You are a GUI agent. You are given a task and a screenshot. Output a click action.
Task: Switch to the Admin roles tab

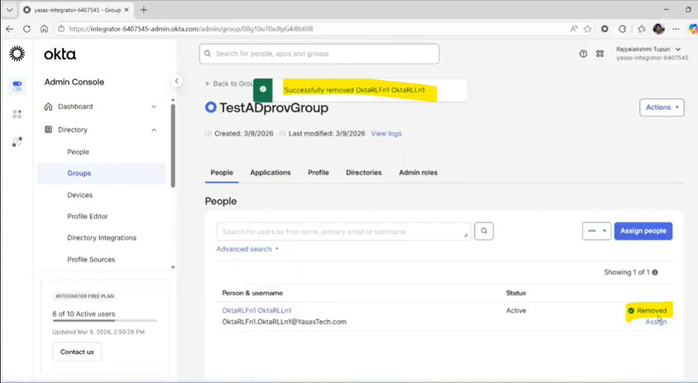tap(418, 172)
